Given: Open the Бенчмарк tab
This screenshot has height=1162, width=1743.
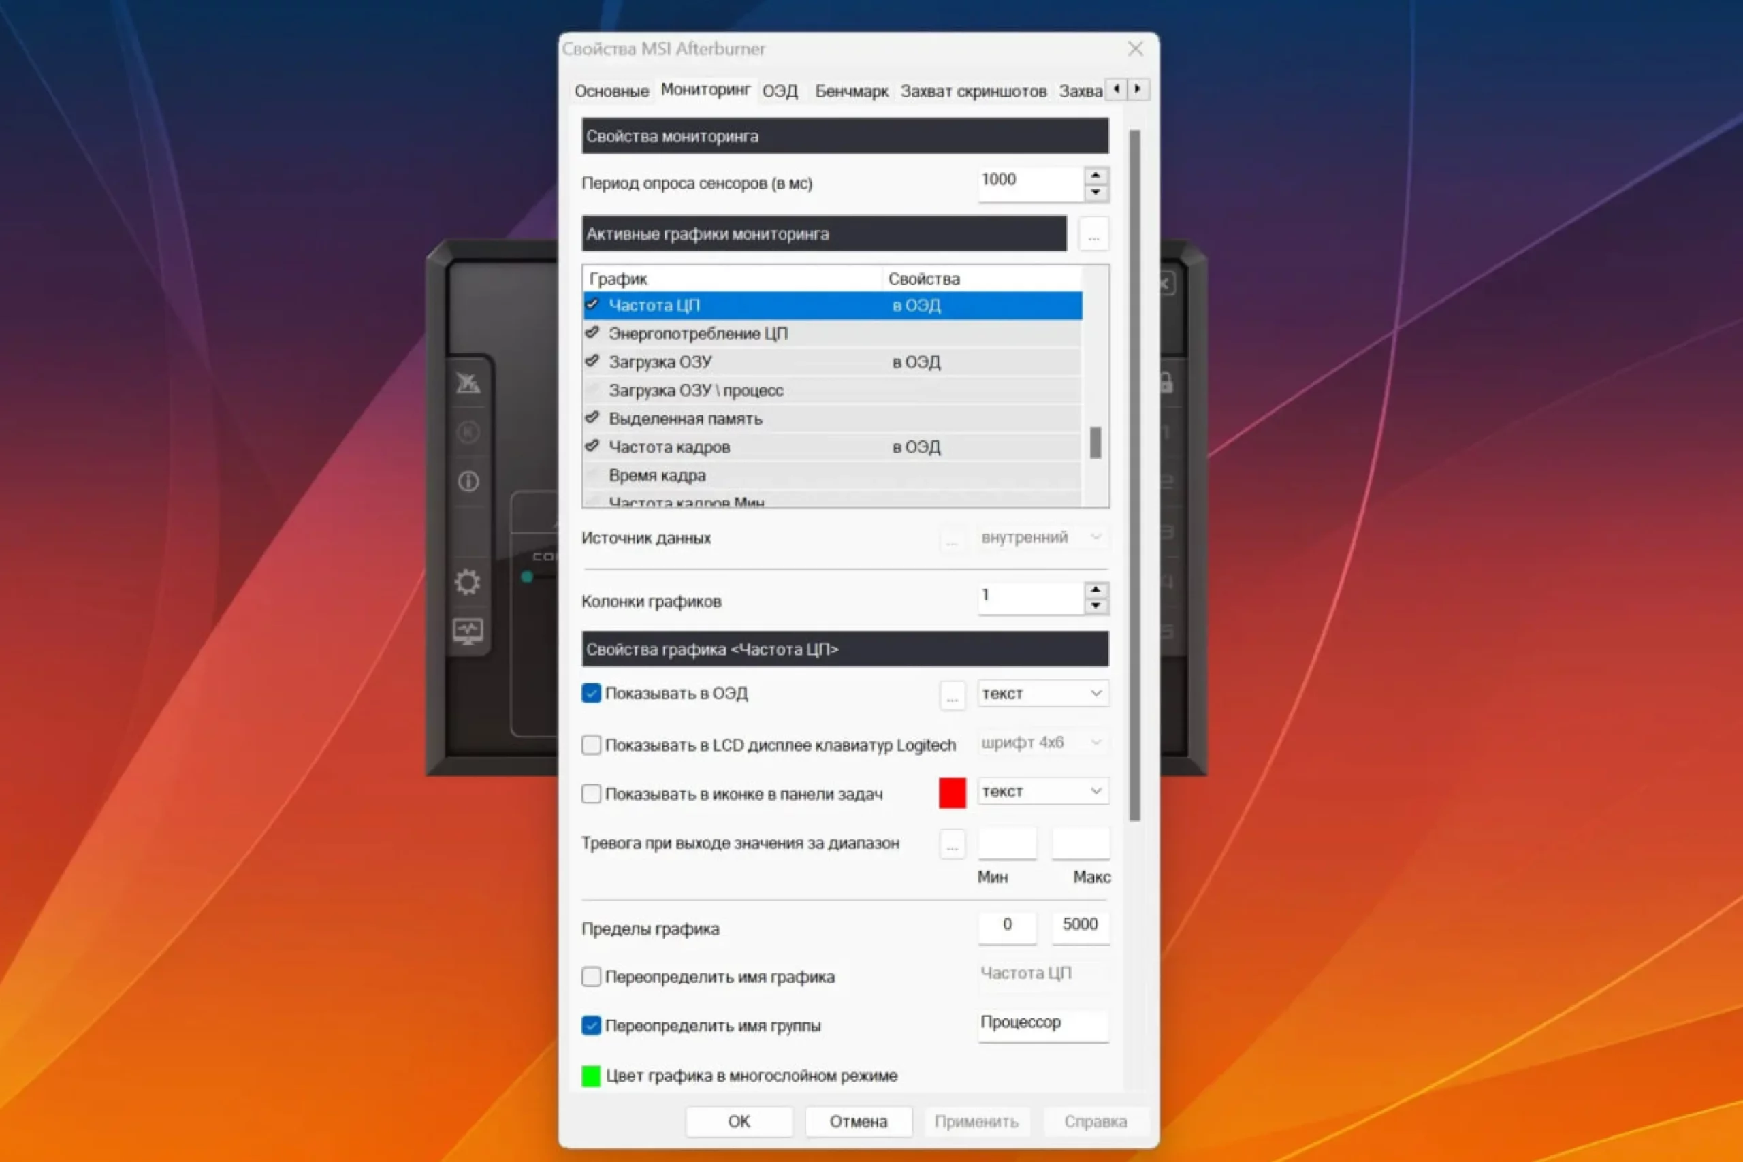Looking at the screenshot, I should [851, 91].
